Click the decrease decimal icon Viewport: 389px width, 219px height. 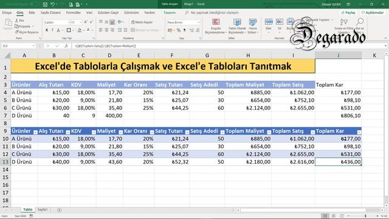[x=198, y=30]
